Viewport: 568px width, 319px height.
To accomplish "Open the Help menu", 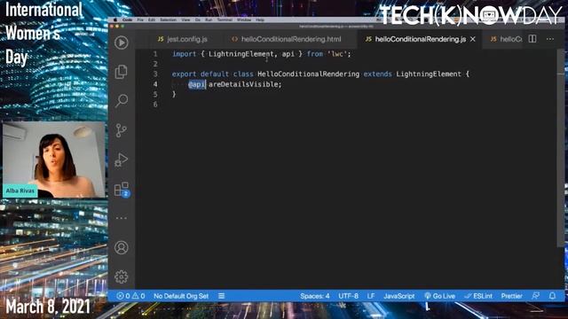I will [260, 19].
